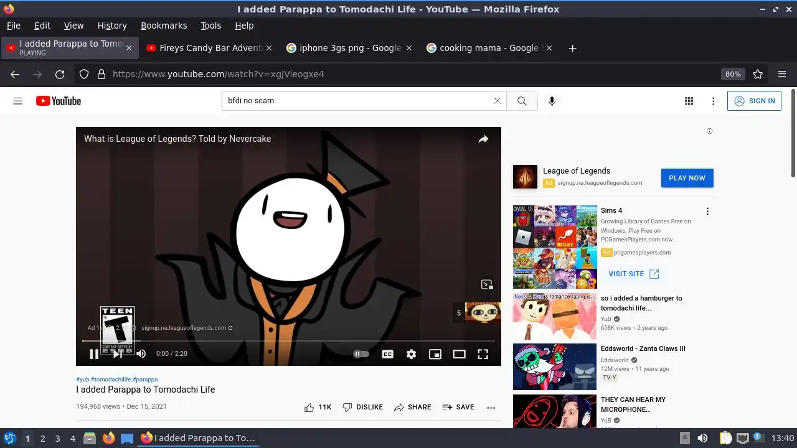The width and height of the screenshot is (797, 448).
Task: Open the Sims 4 ad options menu
Action: 707,212
